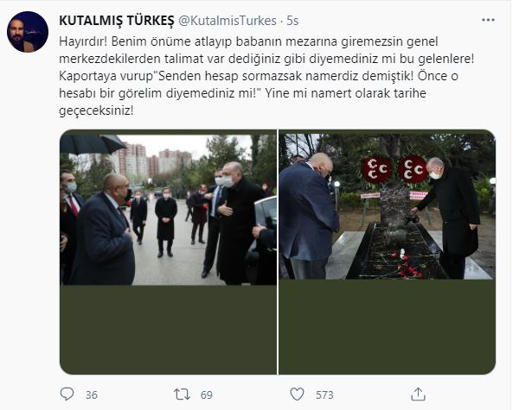View the 36 replies count
This screenshot has width=519, height=410.
tap(92, 395)
